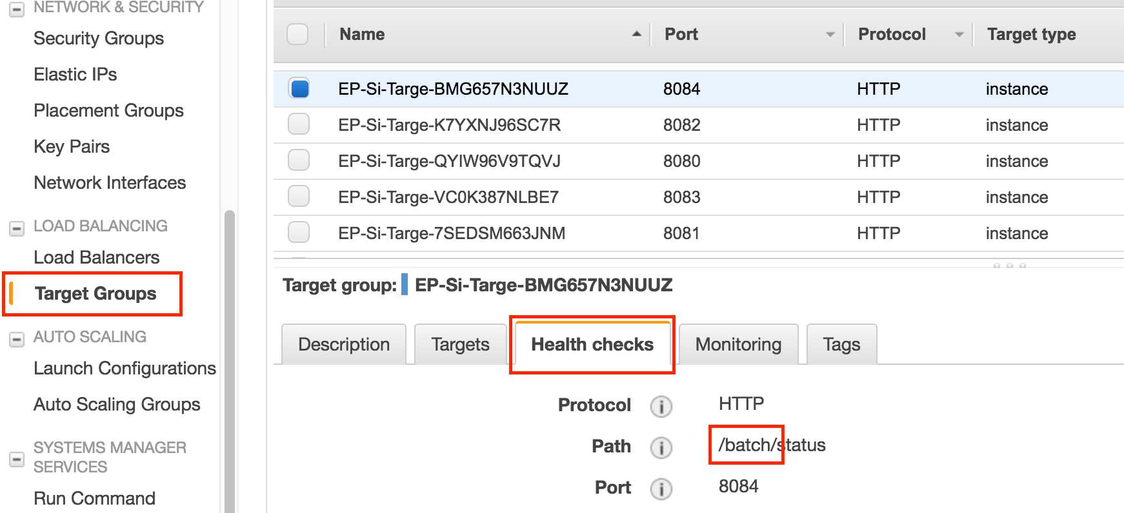Click the sidebar vertical scrollbar

coord(229,361)
